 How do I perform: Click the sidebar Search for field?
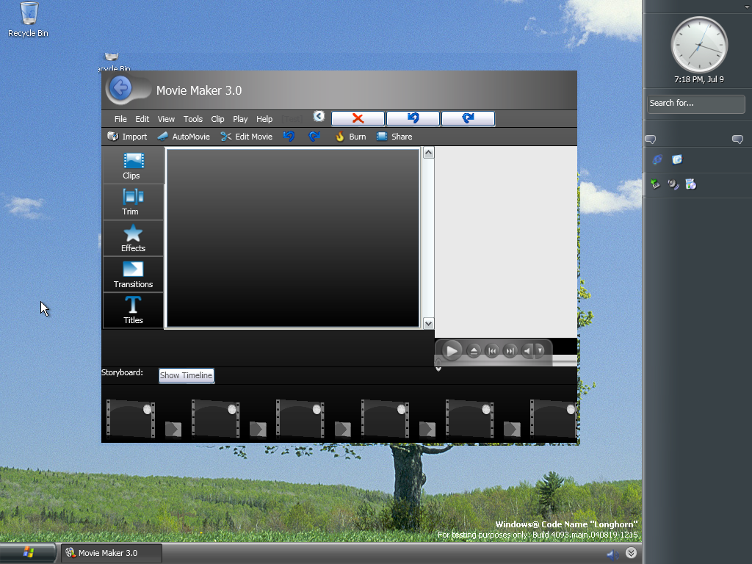[696, 104]
